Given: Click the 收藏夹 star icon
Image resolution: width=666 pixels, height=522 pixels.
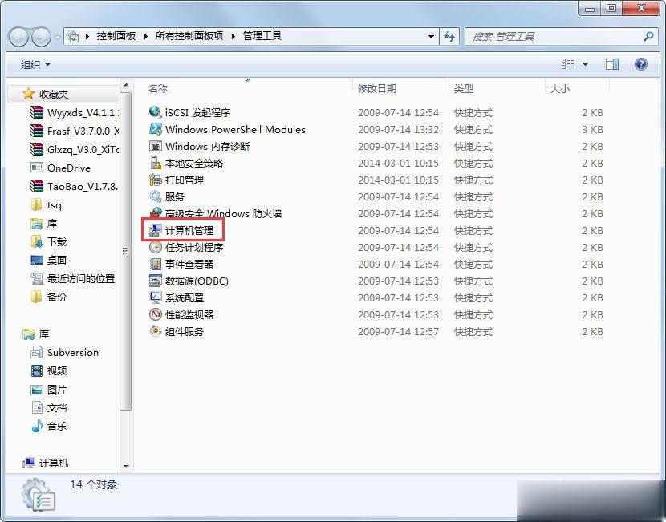Looking at the screenshot, I should pyautogui.click(x=28, y=93).
